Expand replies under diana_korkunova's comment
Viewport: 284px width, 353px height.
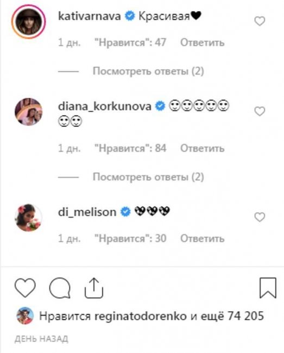coord(148,177)
